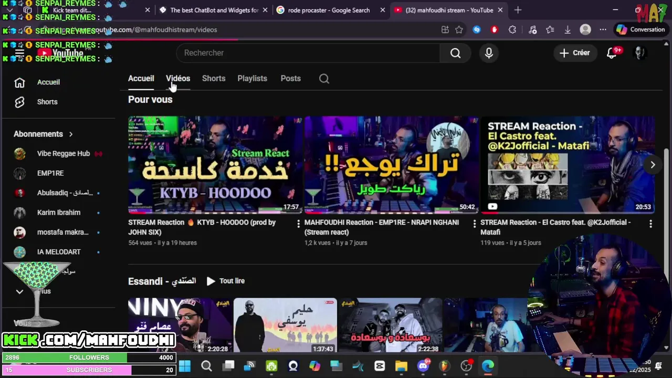Open the FL Studio app on the taskbar
Viewport: 672px width, 378px height.
445,366
